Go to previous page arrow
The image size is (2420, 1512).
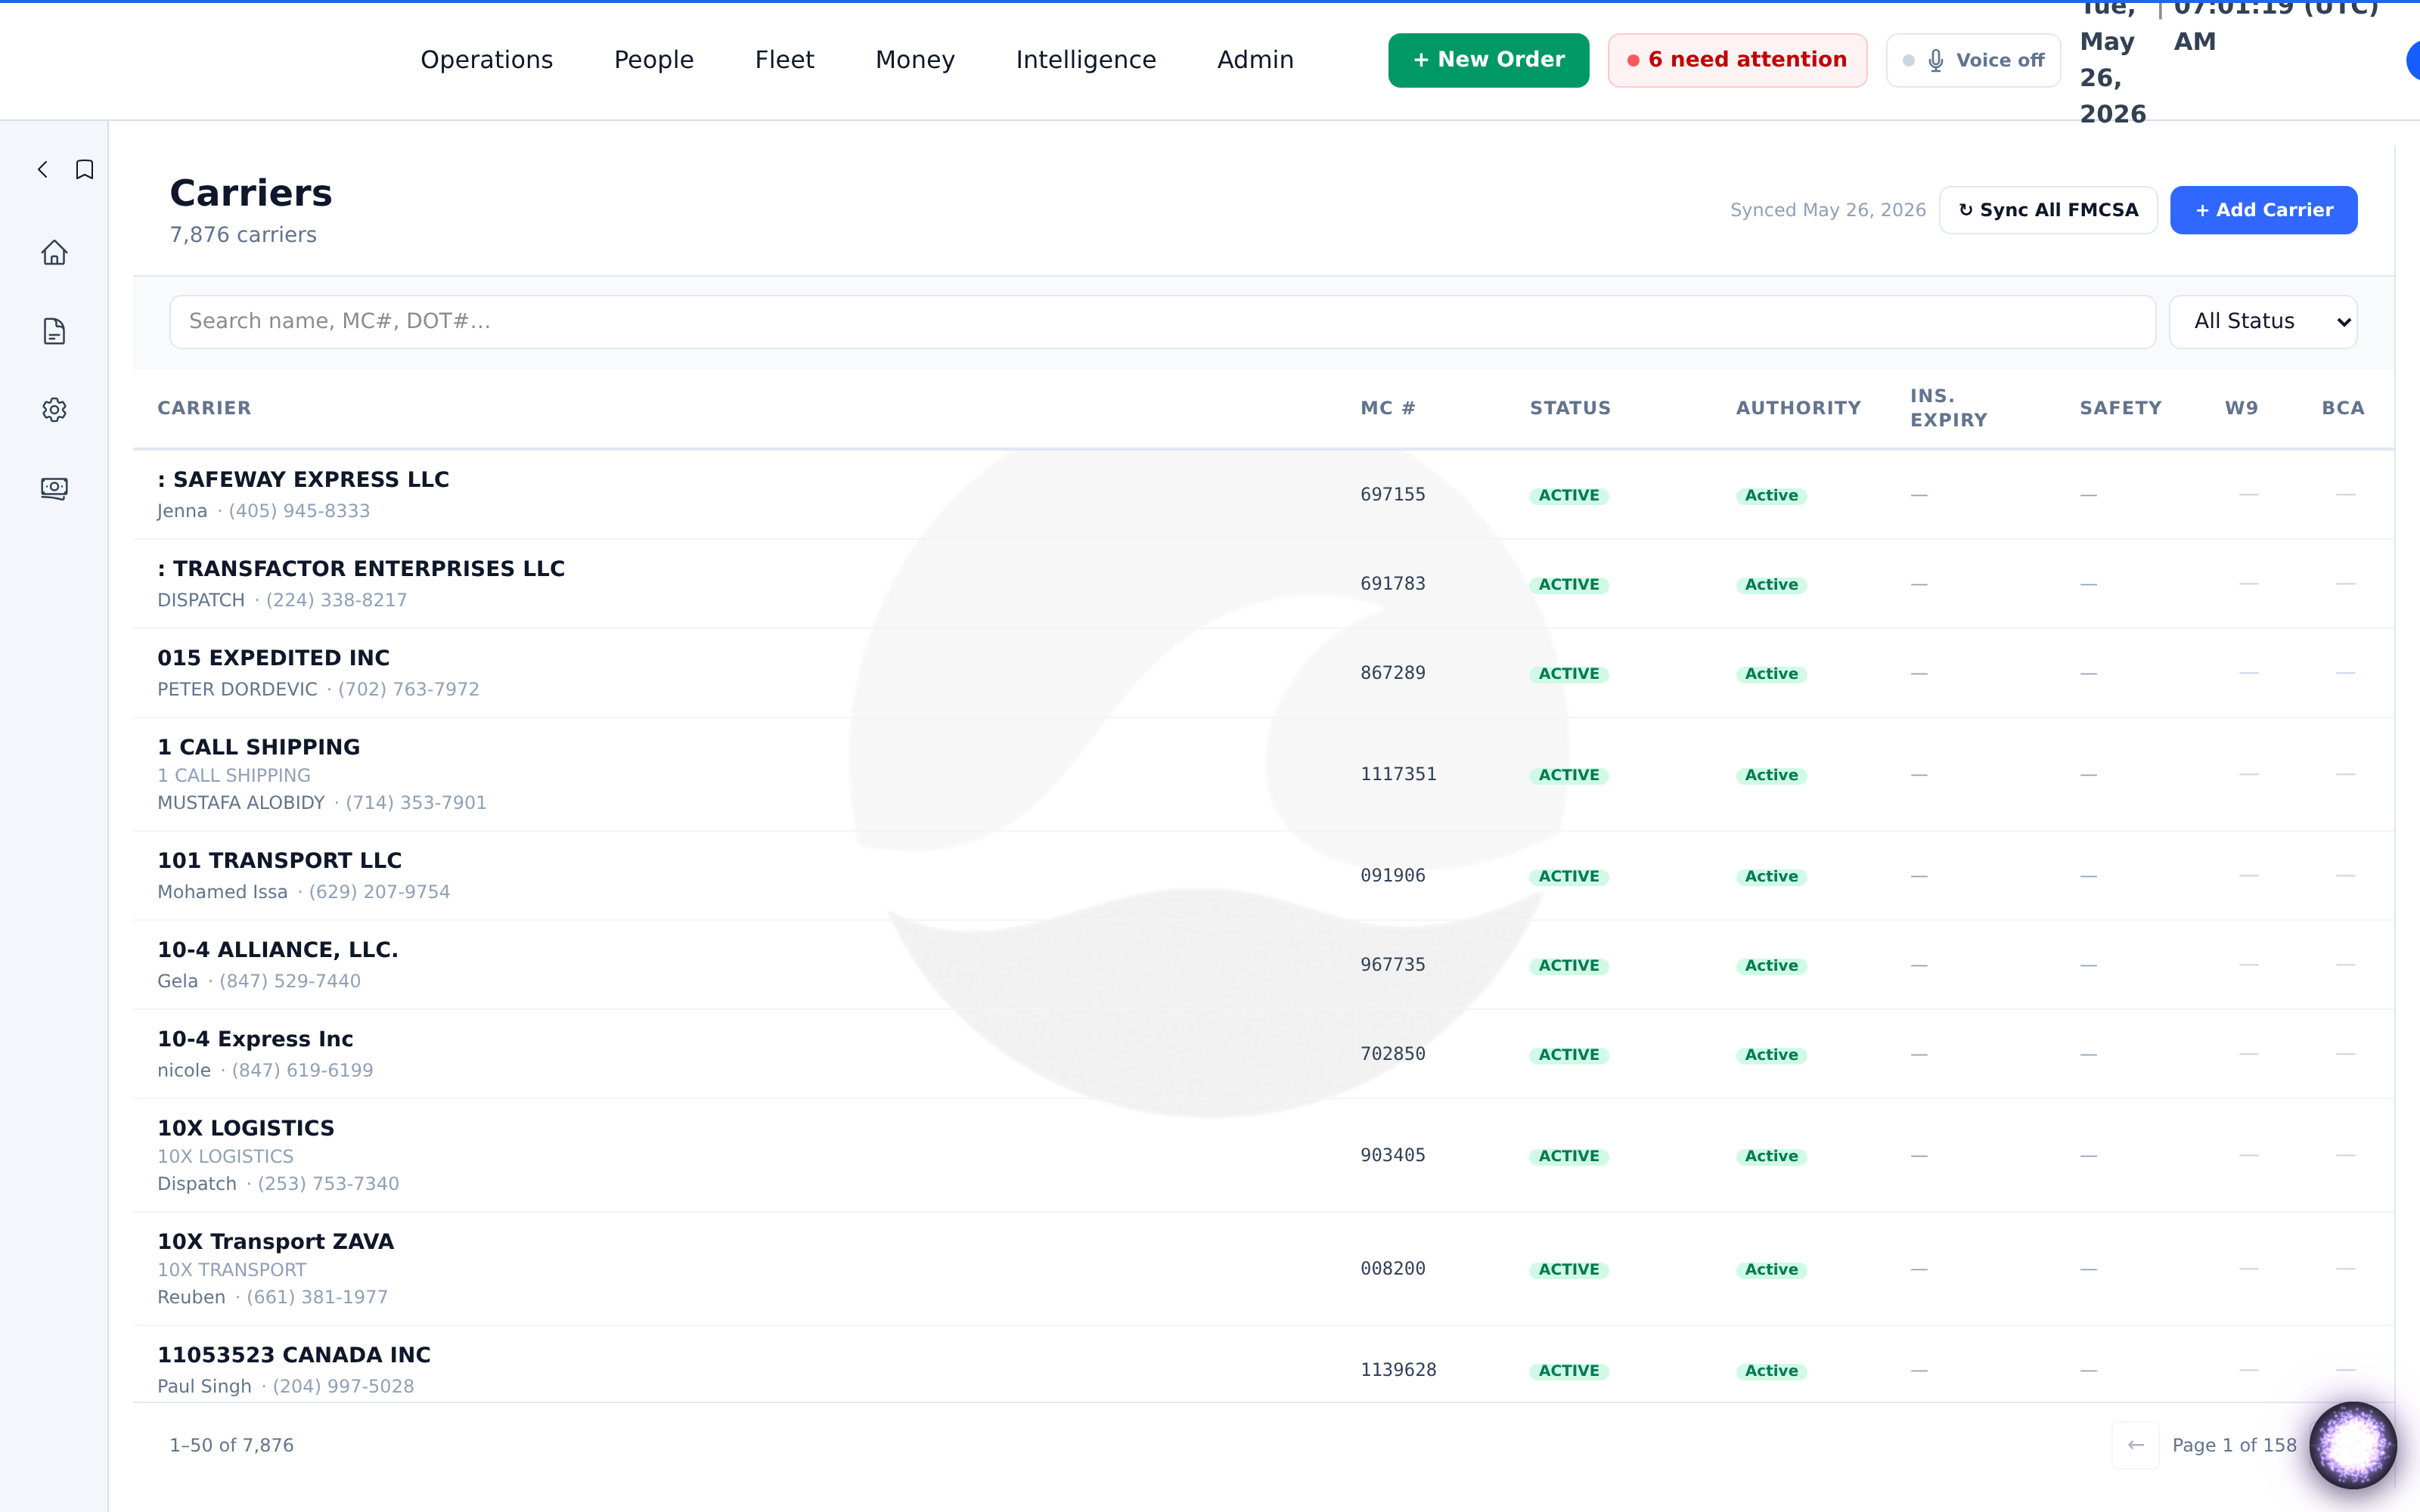2136,1445
